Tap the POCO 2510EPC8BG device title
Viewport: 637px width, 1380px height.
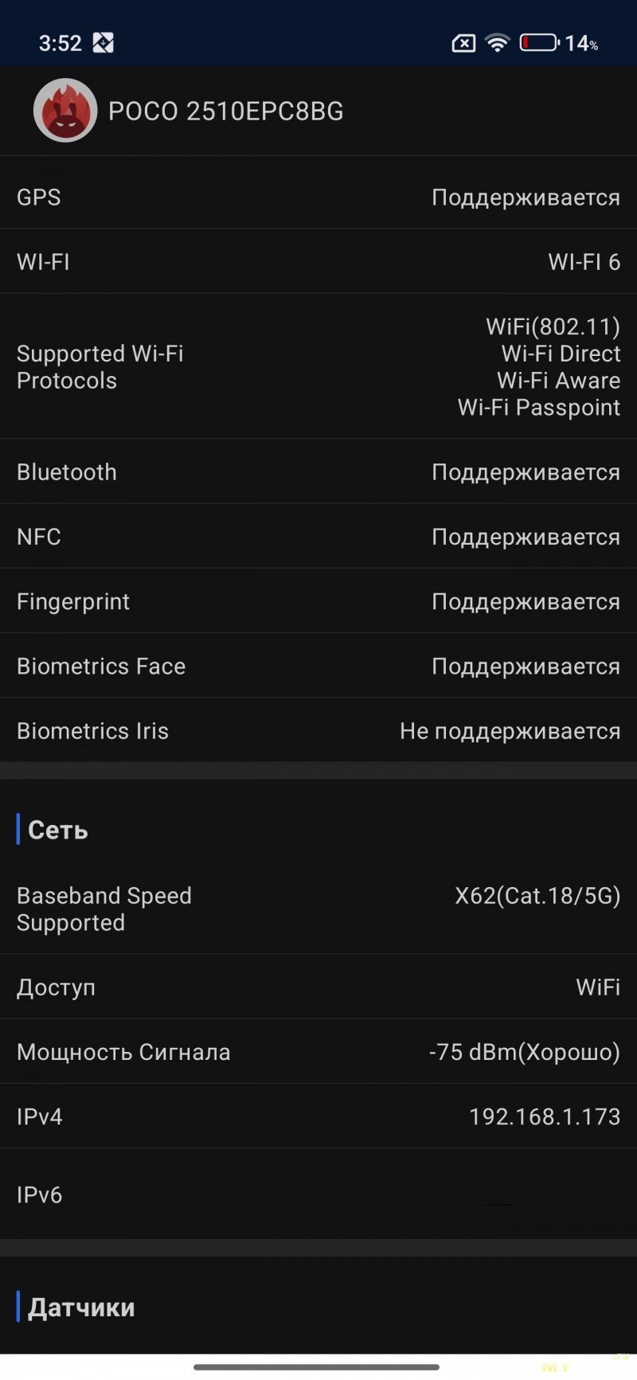[x=226, y=111]
